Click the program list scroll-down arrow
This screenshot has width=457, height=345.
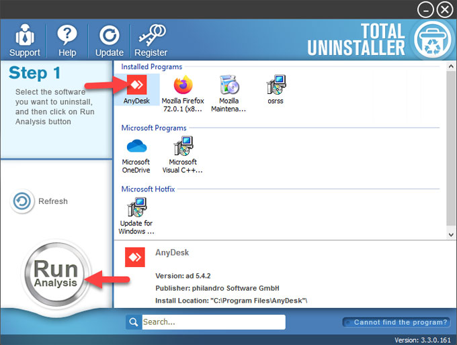tap(451, 235)
